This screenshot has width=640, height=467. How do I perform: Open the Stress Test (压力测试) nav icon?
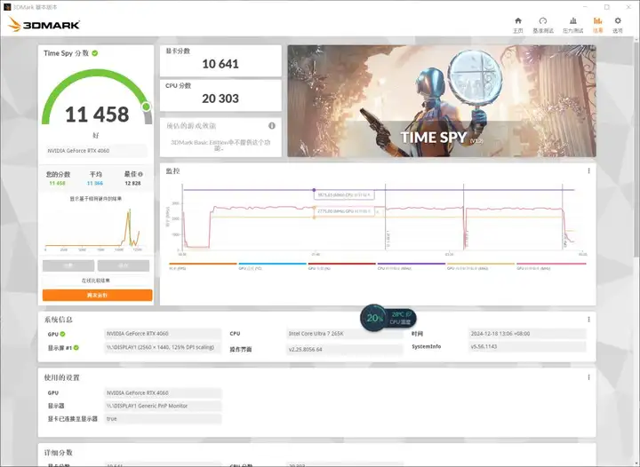point(573,25)
